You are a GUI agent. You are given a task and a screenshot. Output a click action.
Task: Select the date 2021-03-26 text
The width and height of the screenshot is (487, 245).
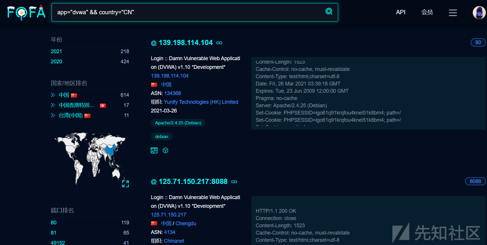(164, 111)
